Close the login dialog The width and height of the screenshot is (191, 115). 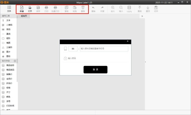click(128, 41)
